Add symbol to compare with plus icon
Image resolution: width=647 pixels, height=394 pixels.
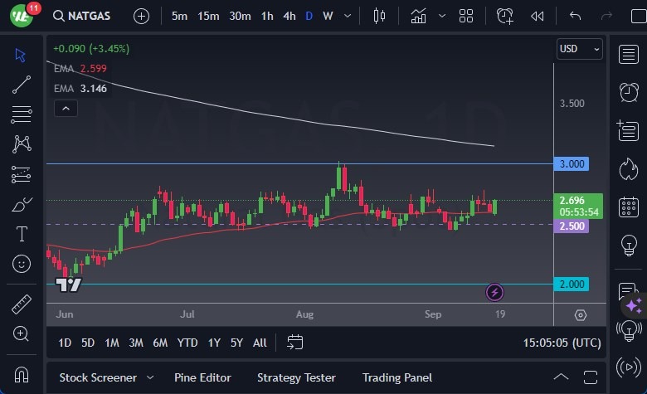click(141, 16)
